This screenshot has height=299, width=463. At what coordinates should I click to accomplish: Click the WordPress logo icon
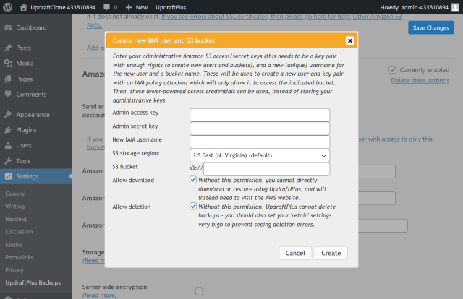(x=9, y=6)
